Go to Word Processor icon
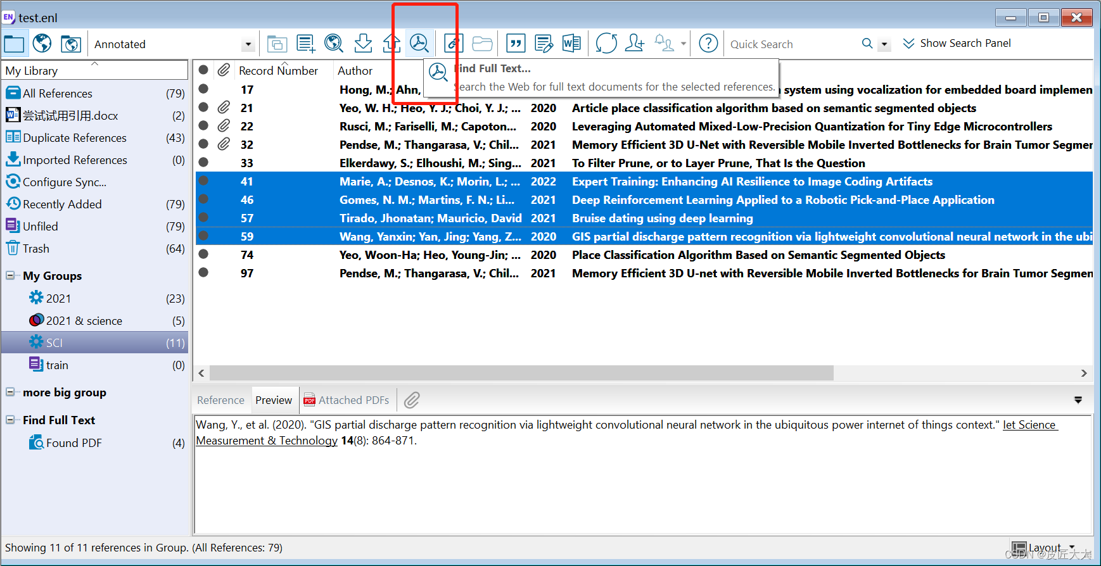 [x=571, y=44]
